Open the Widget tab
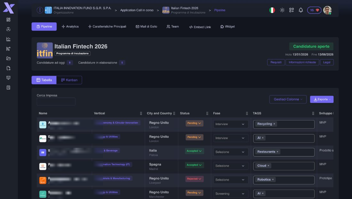This screenshot has width=352, height=199. [228, 27]
